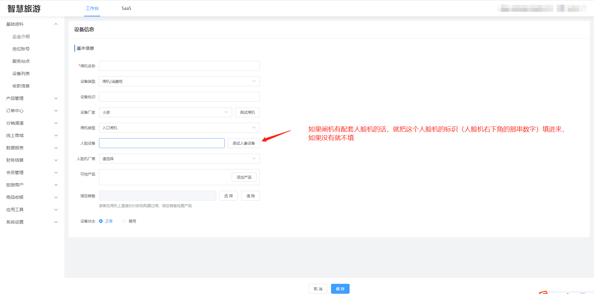Screen dimensions: 594x294
Task: Select the 正常 device status radio
Action: point(101,221)
